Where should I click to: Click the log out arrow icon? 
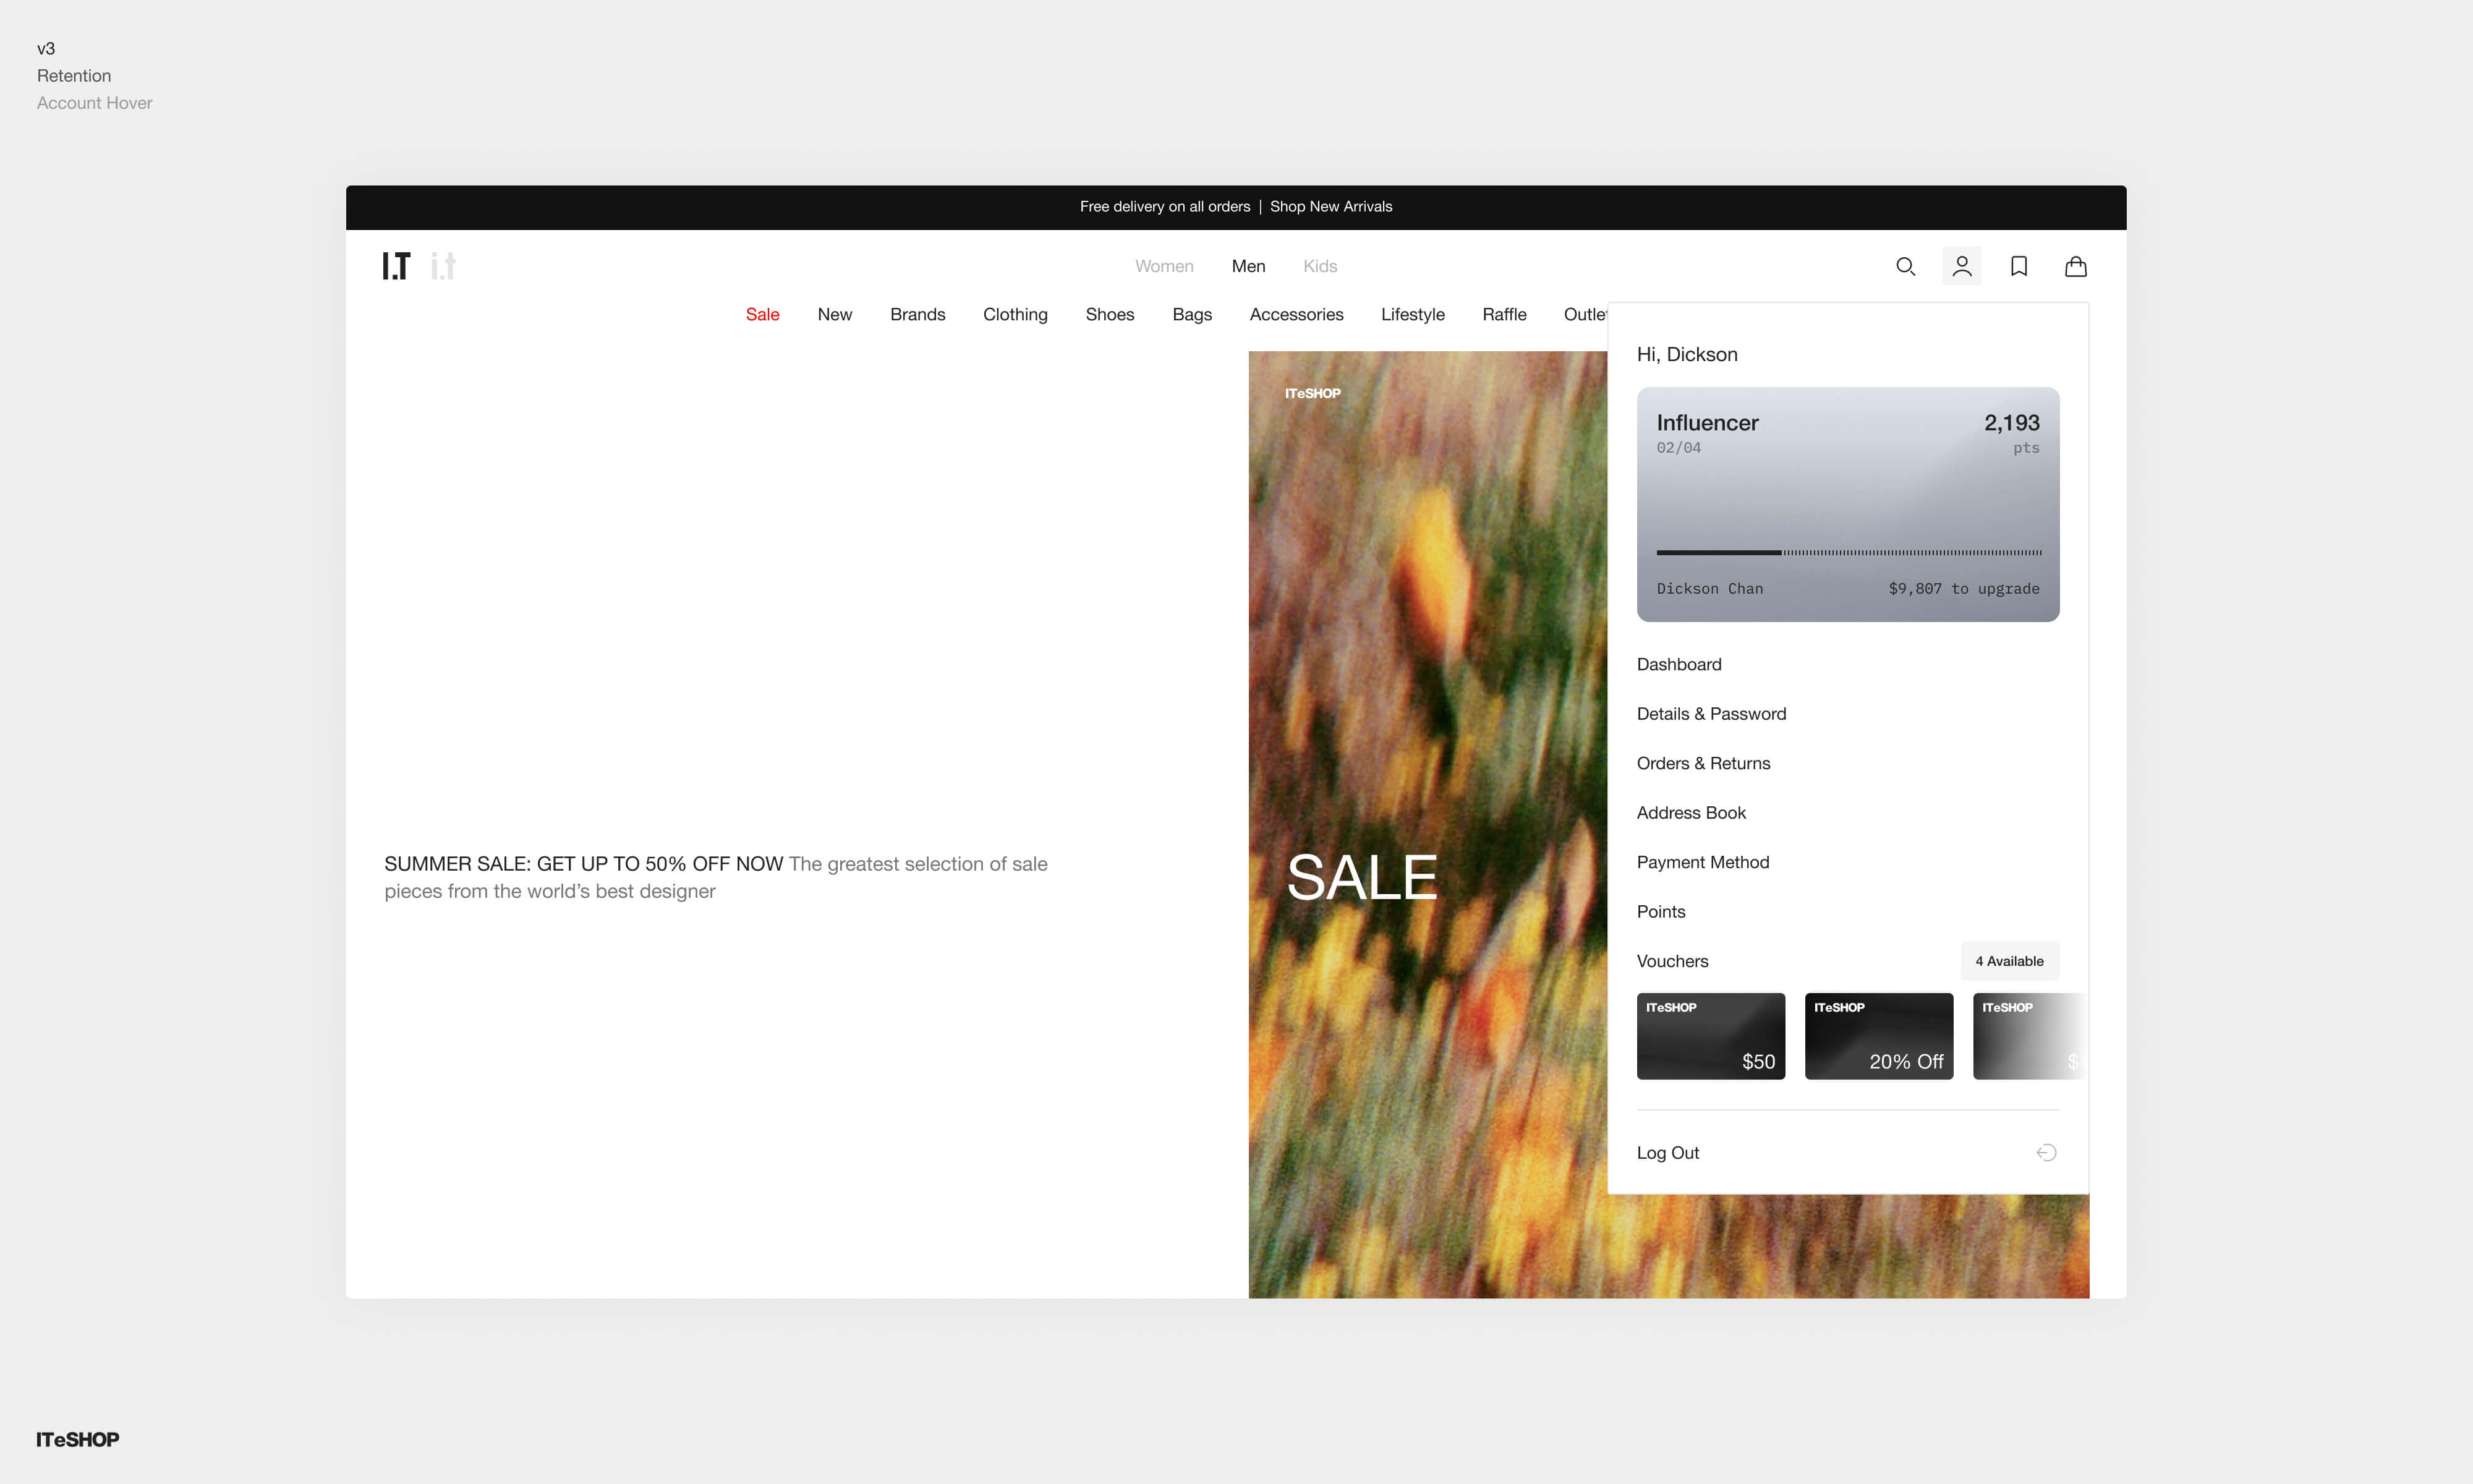point(2046,1153)
